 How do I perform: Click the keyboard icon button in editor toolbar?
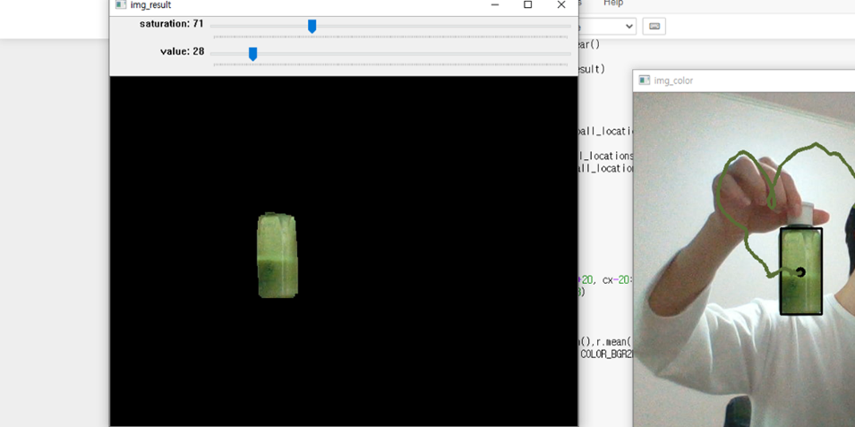click(x=654, y=26)
